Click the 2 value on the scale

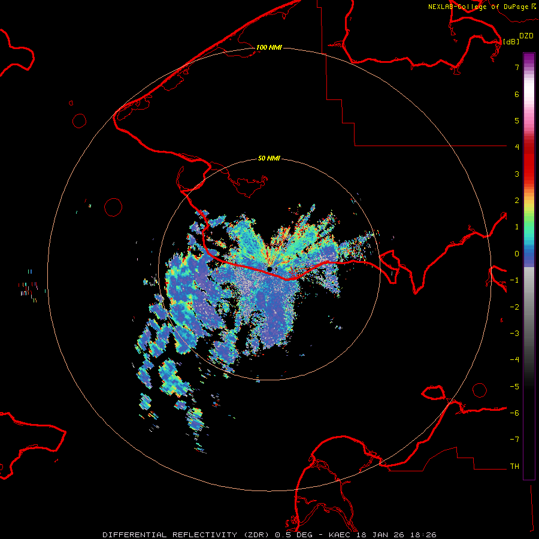[517, 201]
